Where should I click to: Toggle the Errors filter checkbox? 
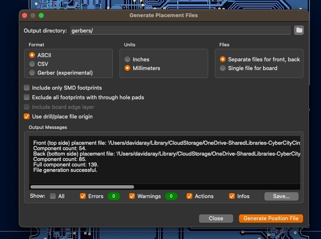point(83,196)
